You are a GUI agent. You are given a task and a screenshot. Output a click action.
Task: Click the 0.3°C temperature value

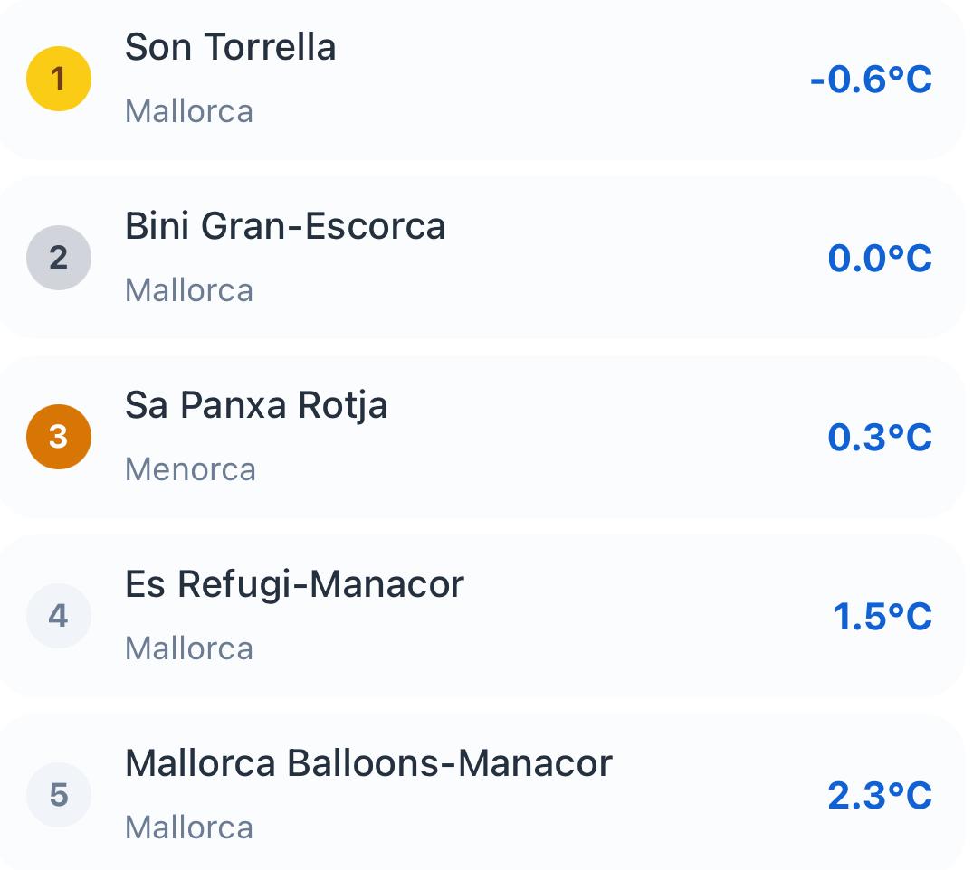point(880,438)
